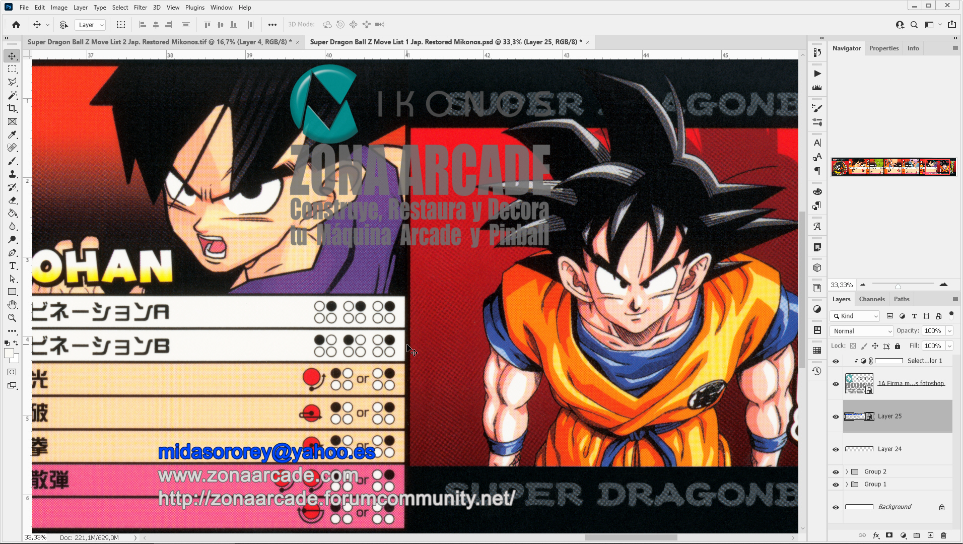The width and height of the screenshot is (963, 544).
Task: Select the Clone Stamp tool
Action: point(12,174)
